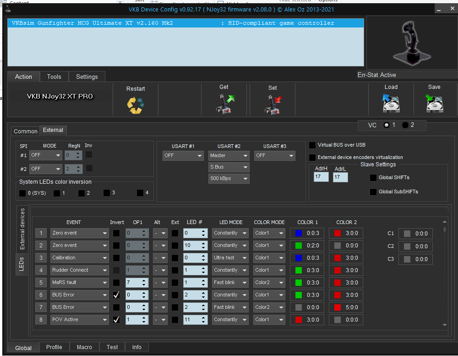Open Rudder Connect event dropdown
This screenshot has width=458, height=356.
(x=79, y=270)
